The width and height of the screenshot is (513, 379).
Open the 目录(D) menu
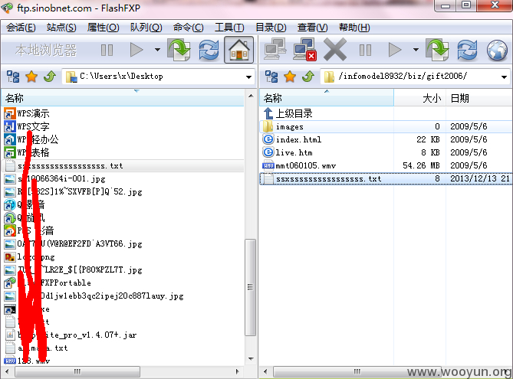[x=271, y=28]
